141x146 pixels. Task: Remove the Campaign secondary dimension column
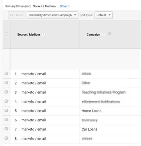(110, 34)
